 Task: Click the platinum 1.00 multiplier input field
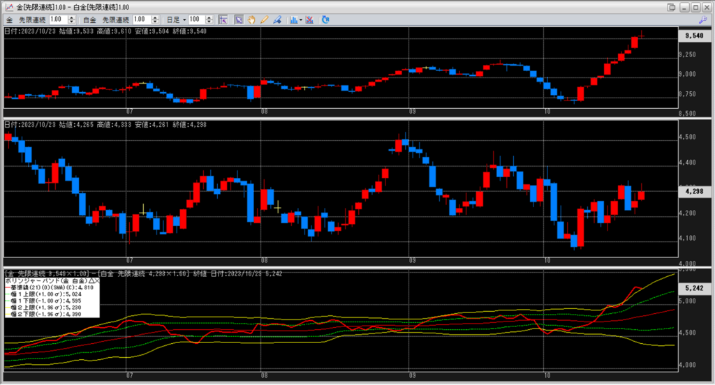pyautogui.click(x=140, y=20)
